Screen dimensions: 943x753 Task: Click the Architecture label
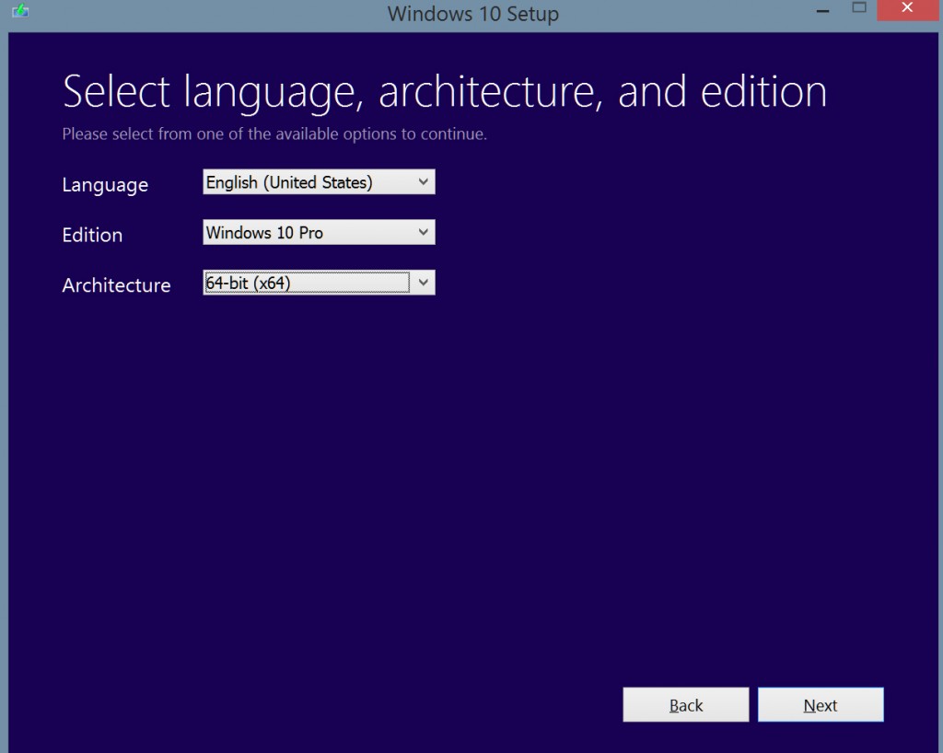coord(116,285)
